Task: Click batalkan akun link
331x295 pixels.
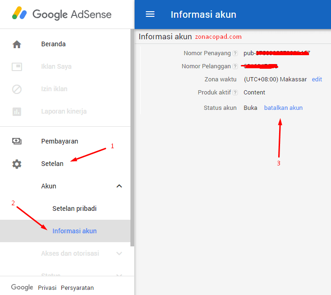Action: click(283, 108)
